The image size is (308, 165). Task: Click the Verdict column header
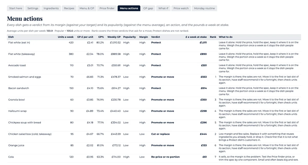[156, 37]
